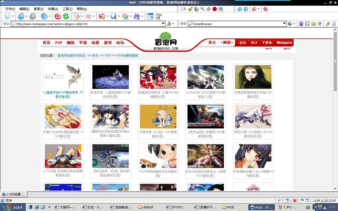Refresh the page using green arrows icon

tap(66, 16)
